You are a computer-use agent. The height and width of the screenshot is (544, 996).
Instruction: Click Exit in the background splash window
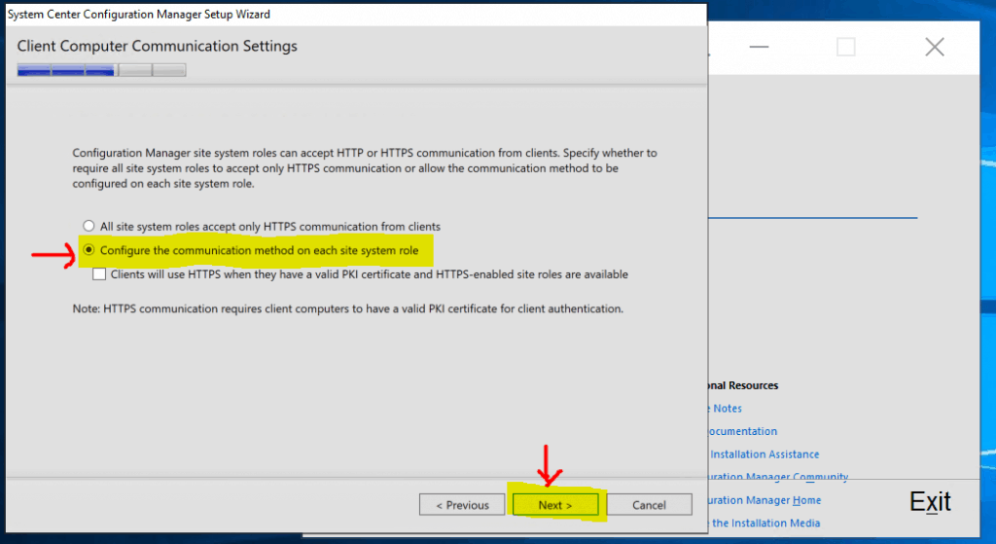click(930, 501)
